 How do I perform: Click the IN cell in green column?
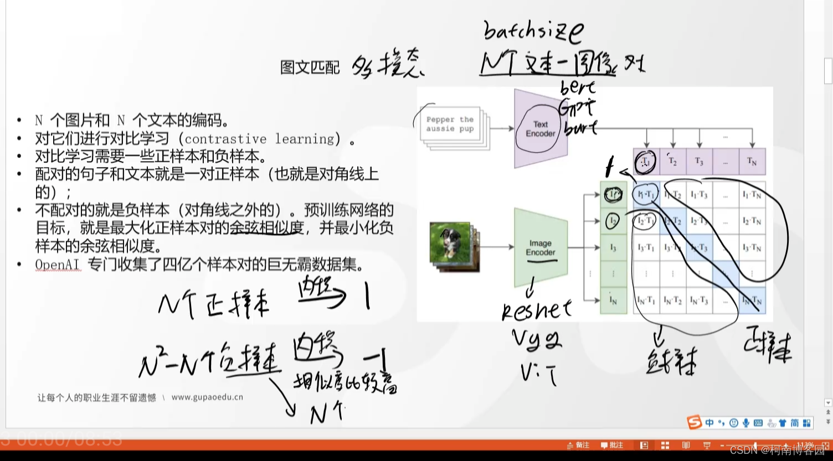pos(613,301)
